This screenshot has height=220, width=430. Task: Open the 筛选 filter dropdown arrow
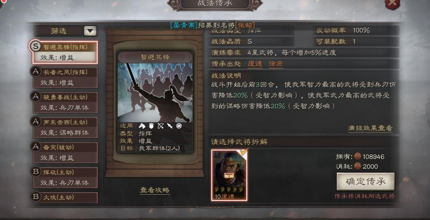pyautogui.click(x=90, y=31)
